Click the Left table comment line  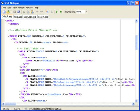click(x=30, y=48)
